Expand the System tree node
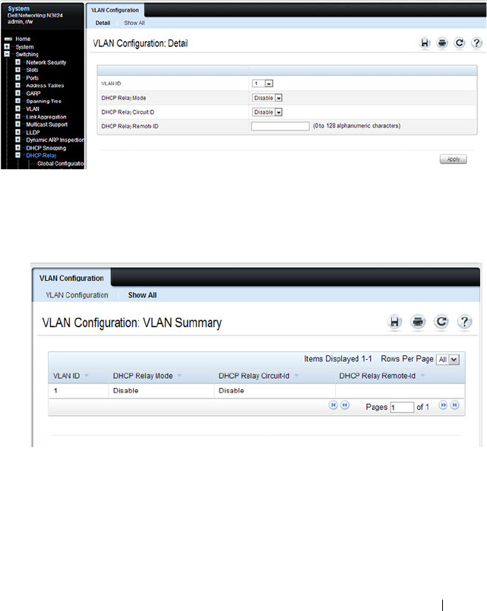This screenshot has width=487, height=611. point(7,46)
